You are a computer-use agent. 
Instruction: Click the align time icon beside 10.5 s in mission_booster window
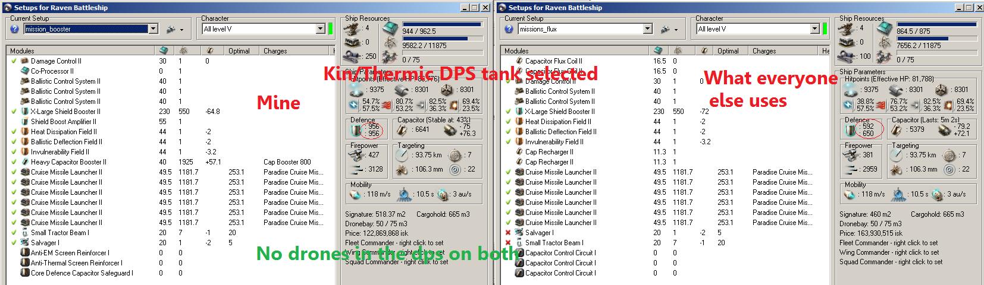(x=405, y=194)
